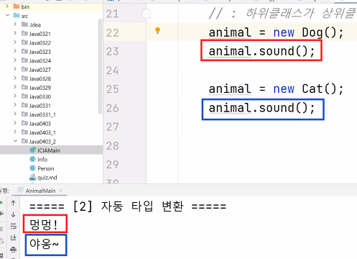Click line number 26 in gutter
Screen dimensions: 357x259
tap(112, 108)
